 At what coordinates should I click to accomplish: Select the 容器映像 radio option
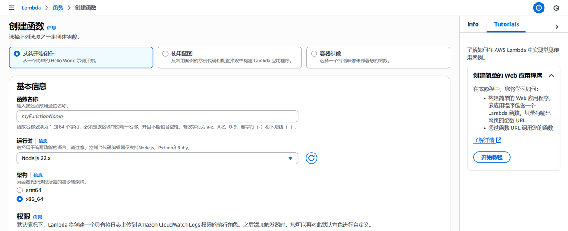(x=314, y=54)
